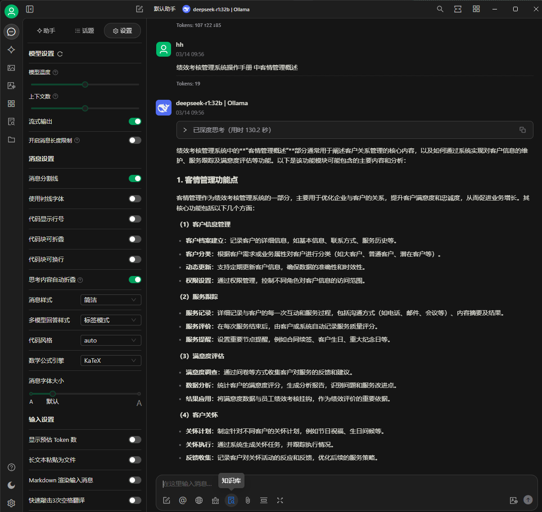The height and width of the screenshot is (512, 542).
Task: Click the @ mention model icon
Action: click(x=183, y=500)
